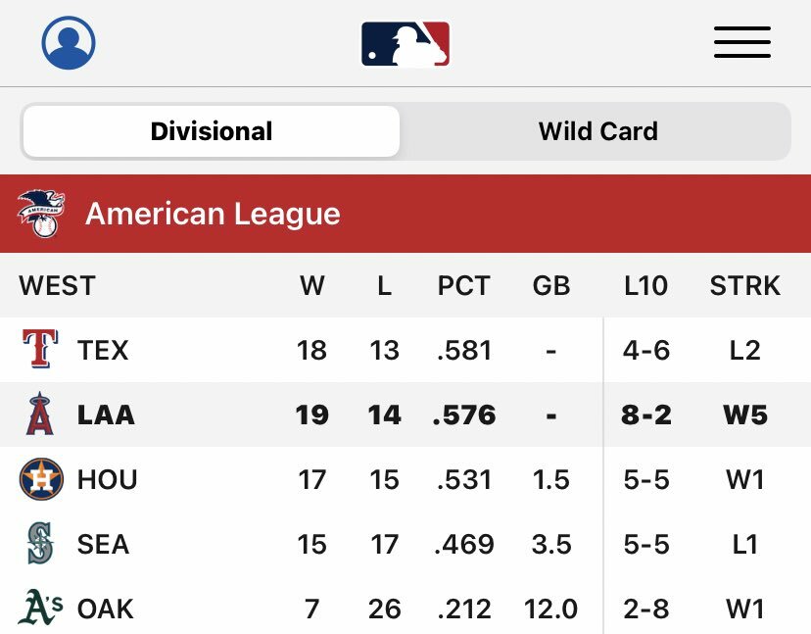
Task: Tap the American League logo
Action: coord(41,214)
